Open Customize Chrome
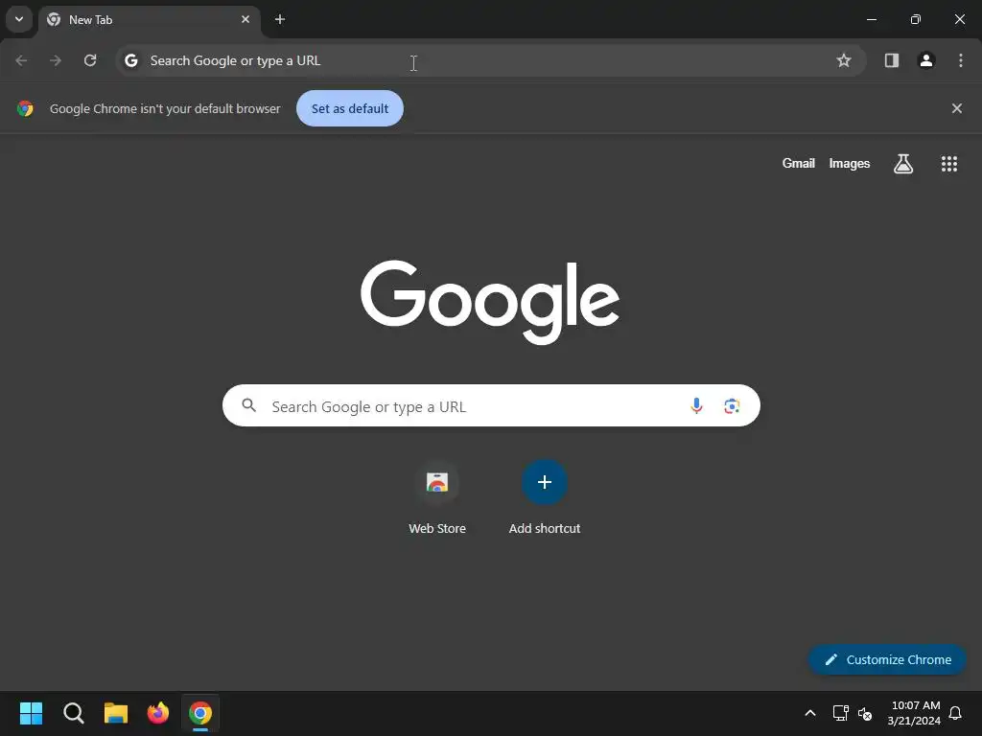This screenshot has height=736, width=982. point(887,659)
